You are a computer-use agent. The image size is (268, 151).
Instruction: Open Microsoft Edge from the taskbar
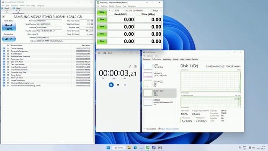pyautogui.click(x=135, y=148)
